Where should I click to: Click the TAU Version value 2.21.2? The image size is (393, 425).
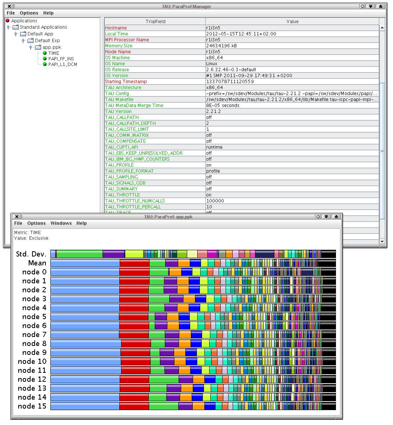pos(214,111)
